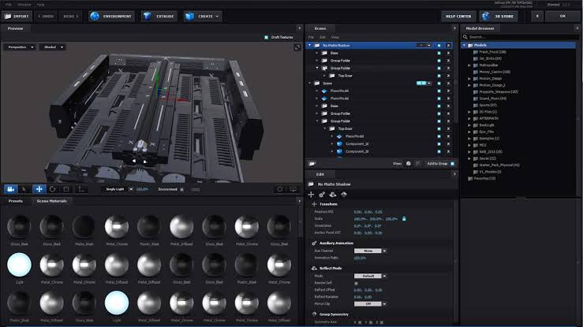This screenshot has height=327, width=583.
Task: Open Reflect Mode tab icon in Edit panel
Action: pyautogui.click(x=333, y=195)
